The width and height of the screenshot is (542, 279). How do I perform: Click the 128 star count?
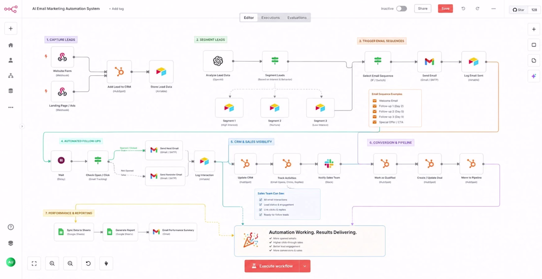point(534,10)
